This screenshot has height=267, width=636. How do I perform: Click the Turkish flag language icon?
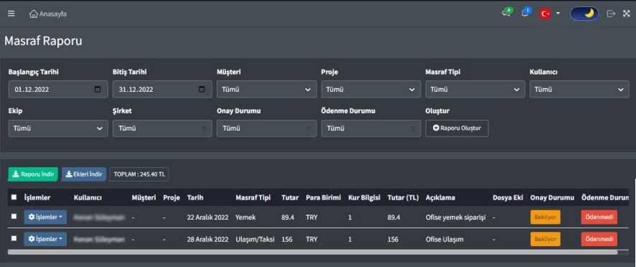545,14
